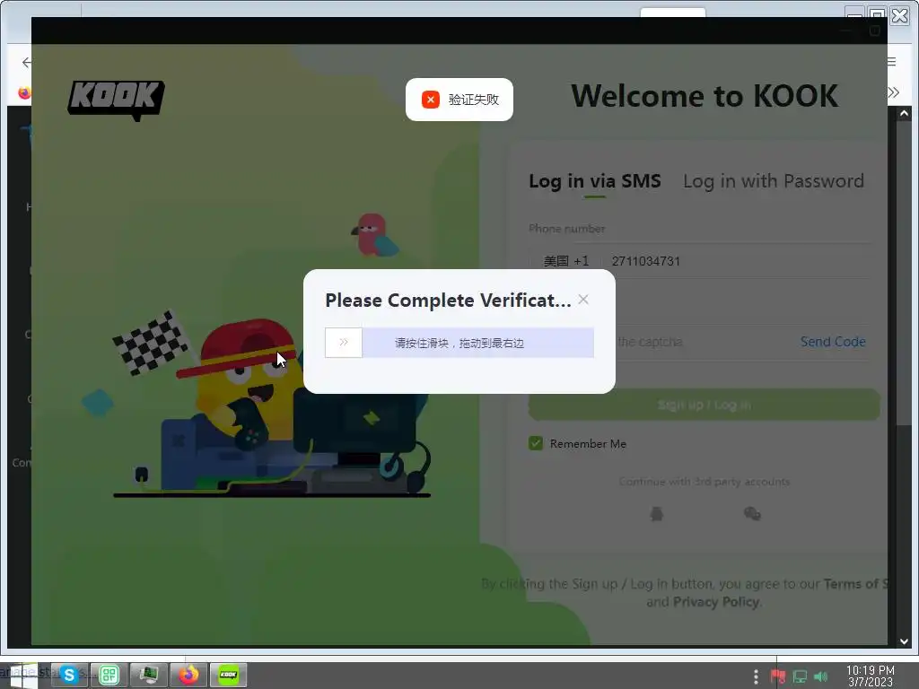Click the KOOK logo
This screenshot has width=919, height=689.
116,100
